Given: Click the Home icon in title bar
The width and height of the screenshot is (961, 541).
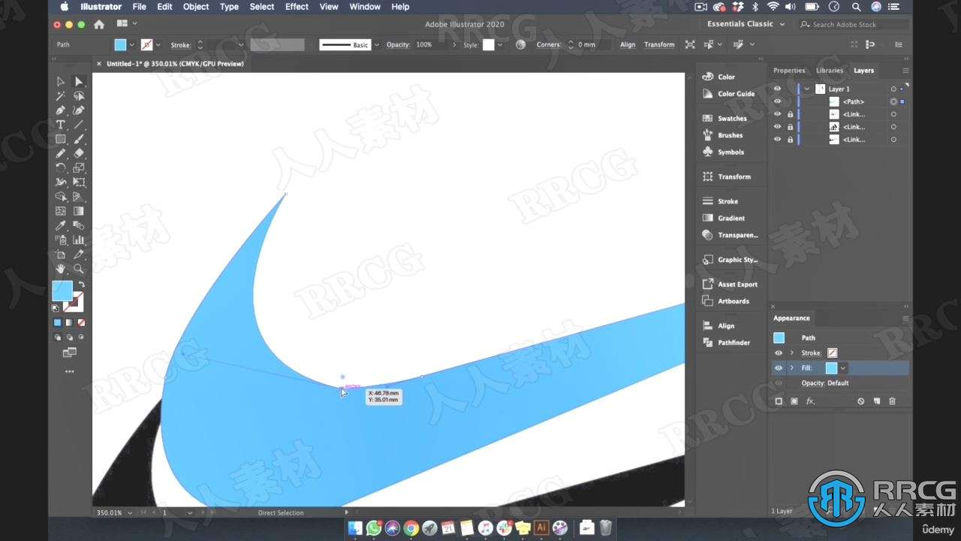Looking at the screenshot, I should click(x=99, y=24).
